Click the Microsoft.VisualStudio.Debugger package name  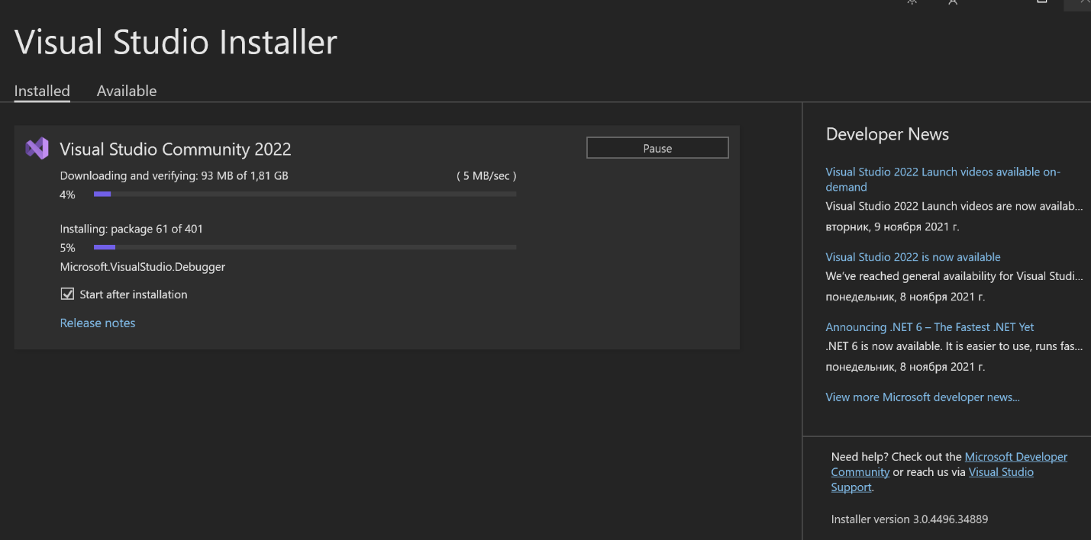(143, 267)
